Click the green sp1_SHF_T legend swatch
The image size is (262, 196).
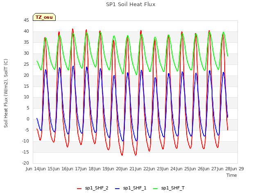click(x=156, y=189)
